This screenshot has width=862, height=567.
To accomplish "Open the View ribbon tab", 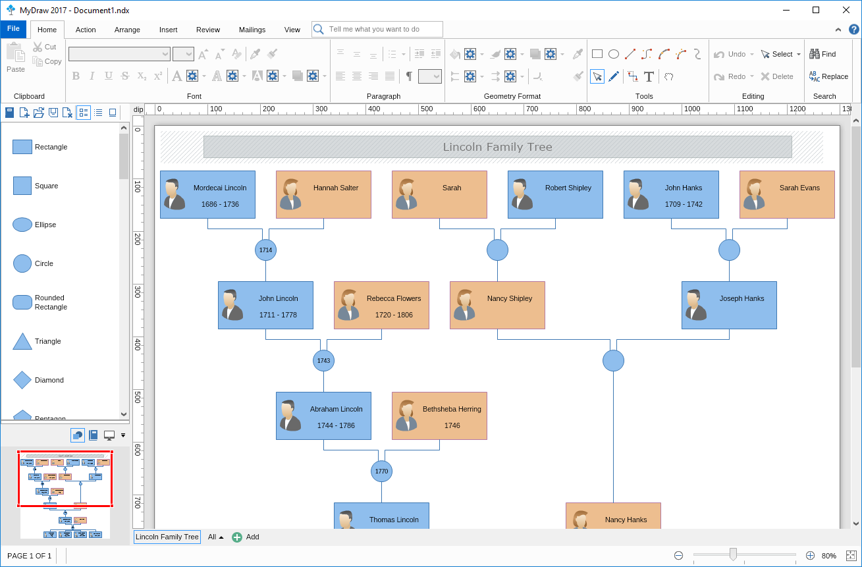I will (x=292, y=30).
